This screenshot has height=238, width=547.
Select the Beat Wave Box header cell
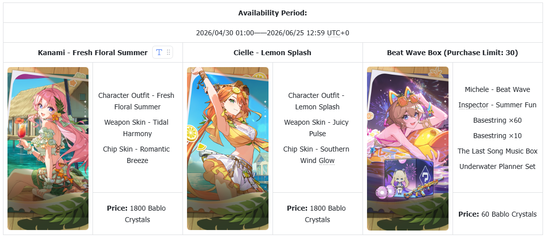point(453,53)
